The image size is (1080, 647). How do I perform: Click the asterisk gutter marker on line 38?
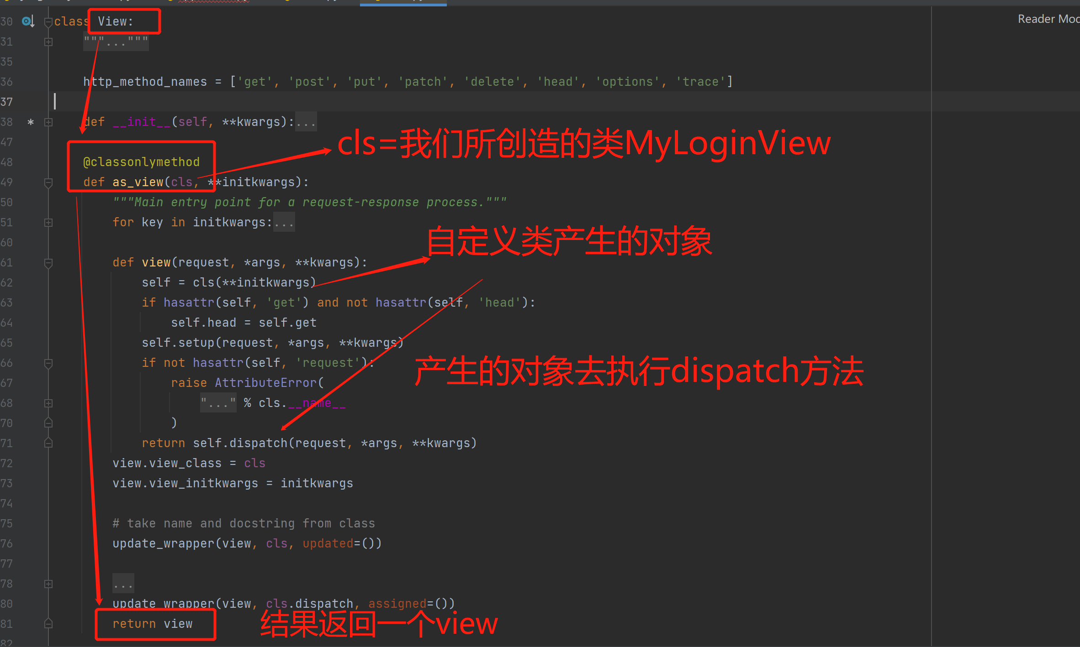tap(31, 122)
